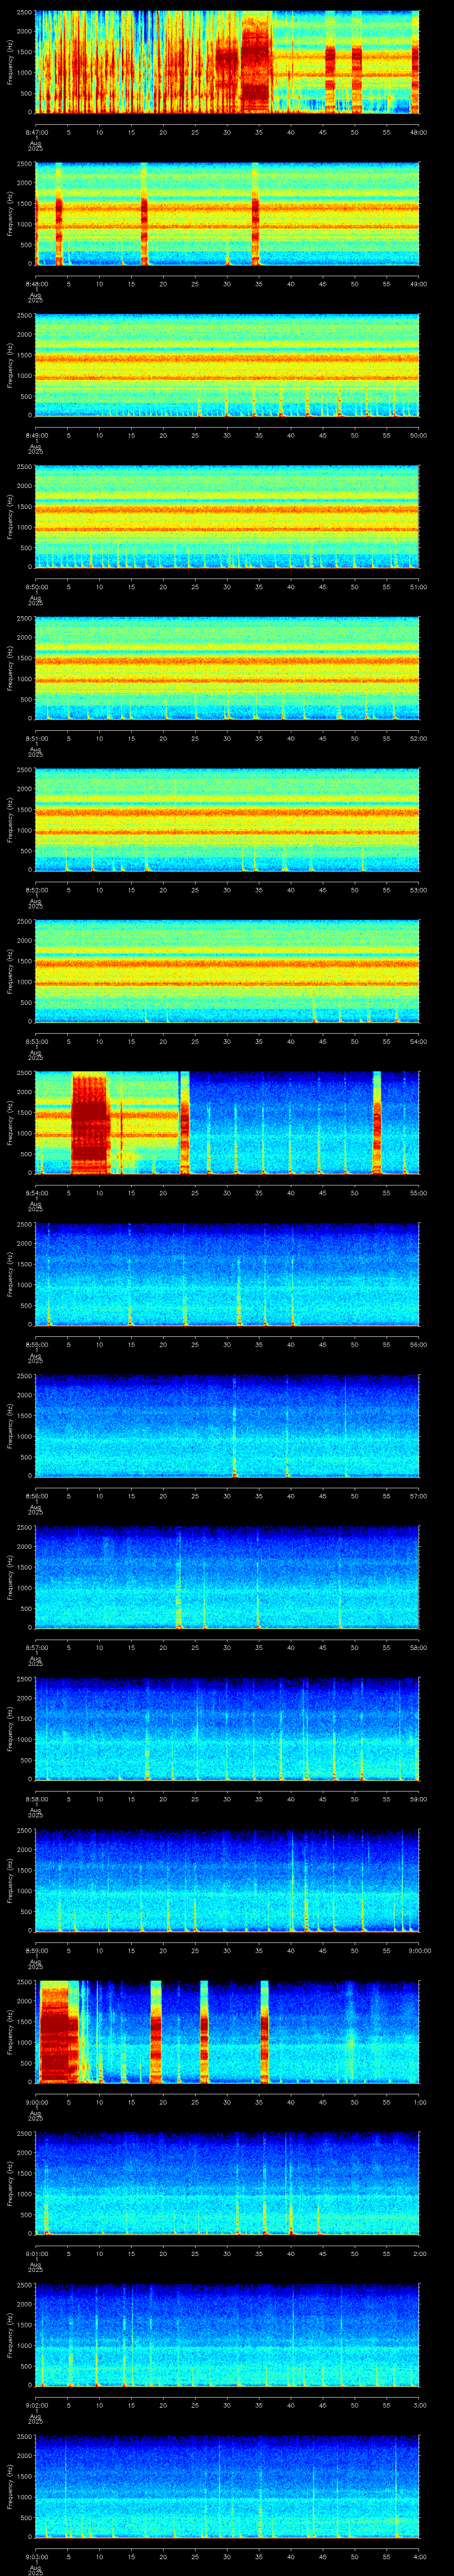
Task: Click the 8:52:00 start time label
Action: (x=36, y=890)
